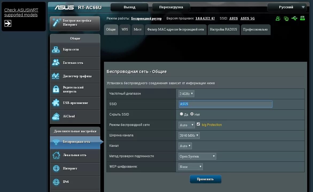Image resolution: width=313 pixels, height=192 pixels.
Task: Click the AiCloud cloud icon
Action: (56, 116)
